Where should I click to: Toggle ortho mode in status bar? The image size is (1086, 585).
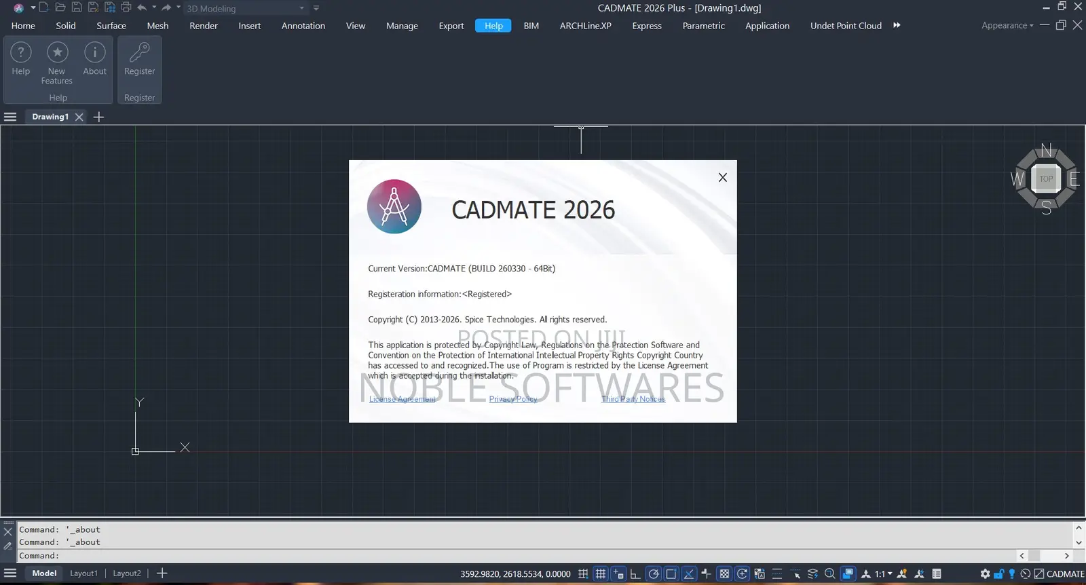click(x=635, y=573)
